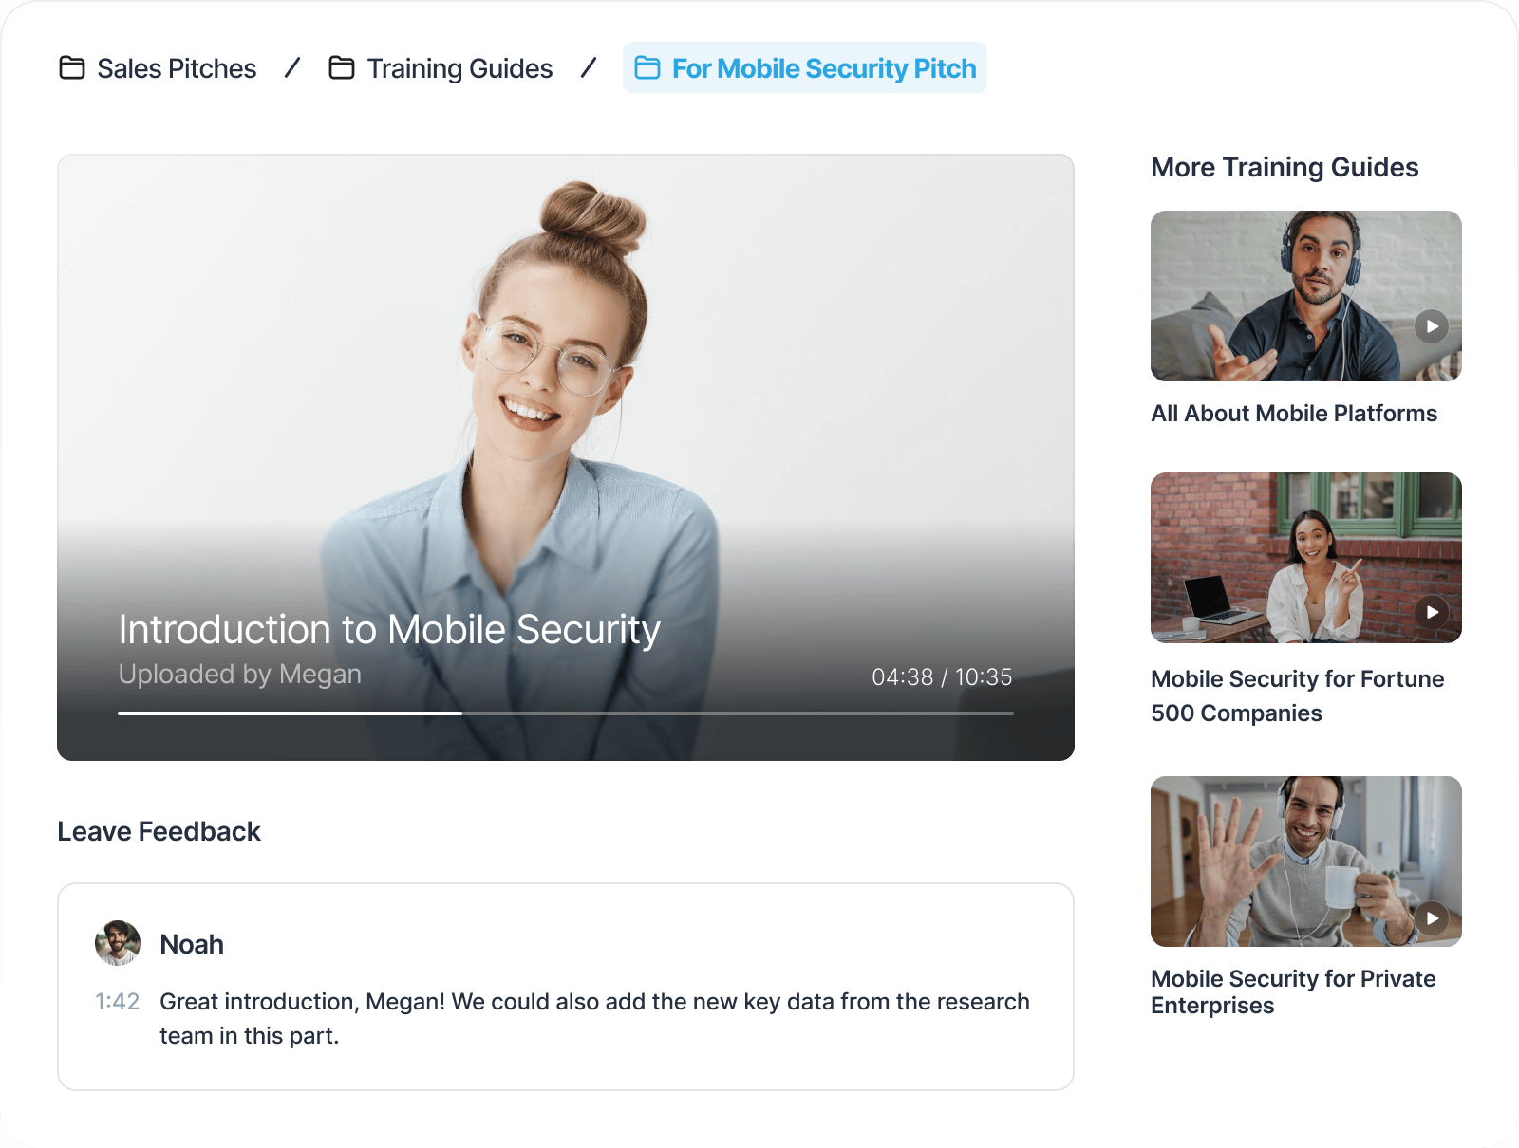Click the Leave Feedback heading

coord(159,832)
